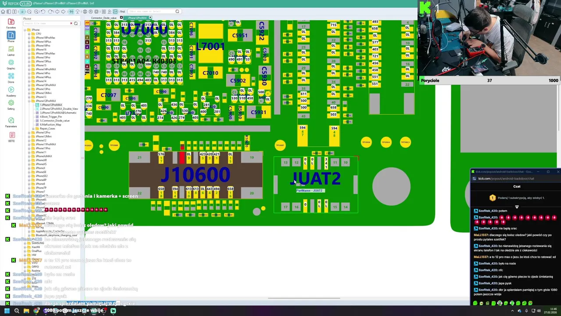Open Windows taskbar search
The height and width of the screenshot is (316, 561).
click(17, 311)
